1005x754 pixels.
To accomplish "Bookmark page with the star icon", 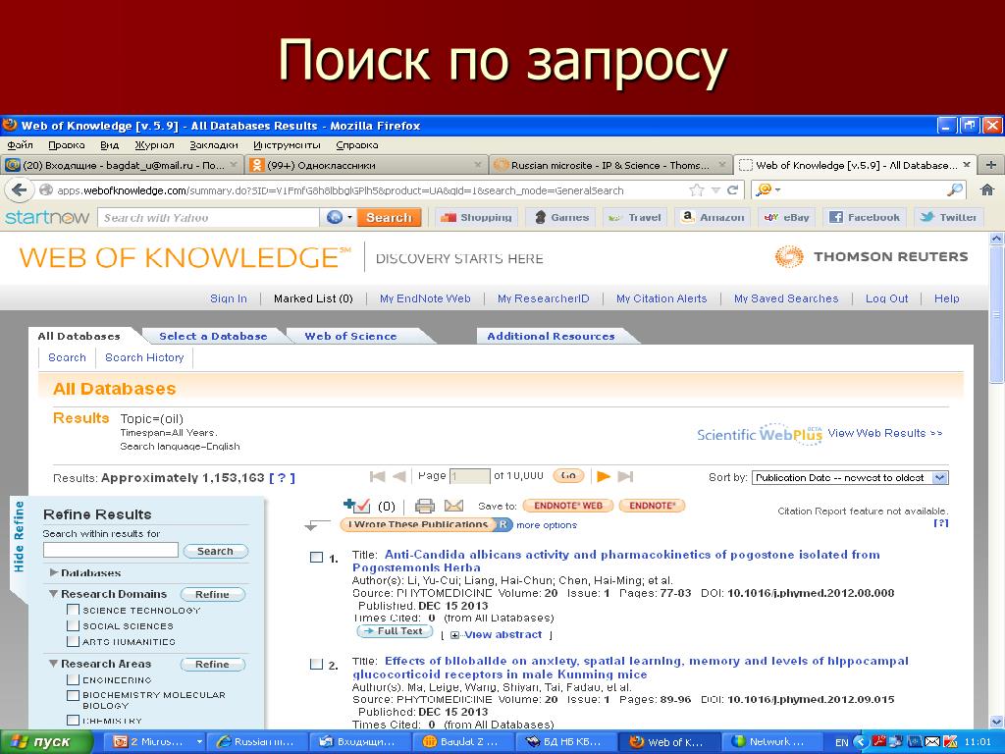I will tap(696, 189).
